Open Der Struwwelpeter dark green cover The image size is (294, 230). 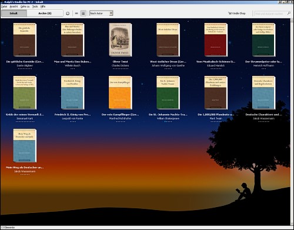[x=263, y=40]
